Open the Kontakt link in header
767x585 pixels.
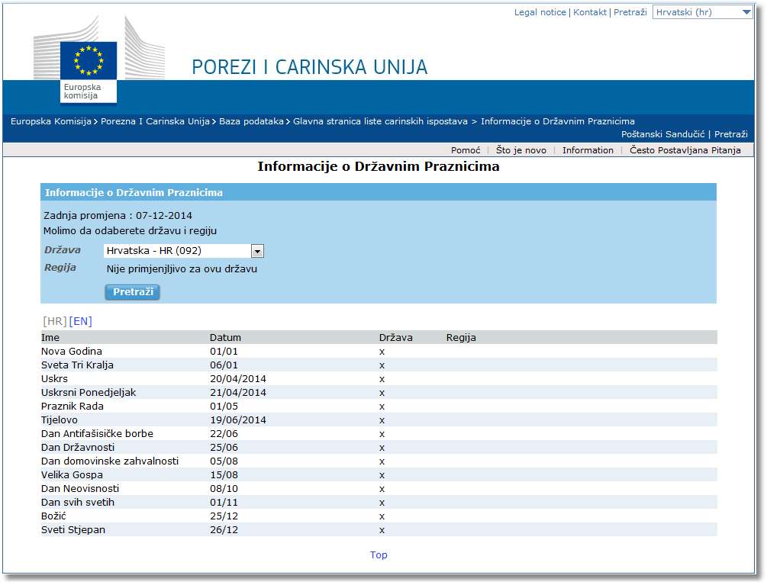click(x=589, y=12)
